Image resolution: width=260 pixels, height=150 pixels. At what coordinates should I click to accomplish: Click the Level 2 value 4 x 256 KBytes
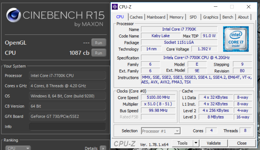(216, 110)
